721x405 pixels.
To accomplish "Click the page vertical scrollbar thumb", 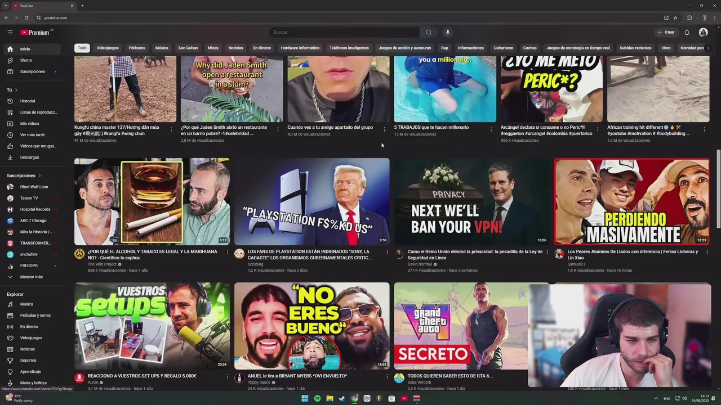I will pos(718,190).
